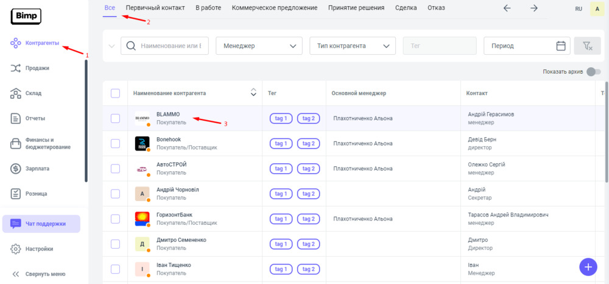This screenshot has width=609, height=284.
Task: Click the round plus add button
Action: 588,267
